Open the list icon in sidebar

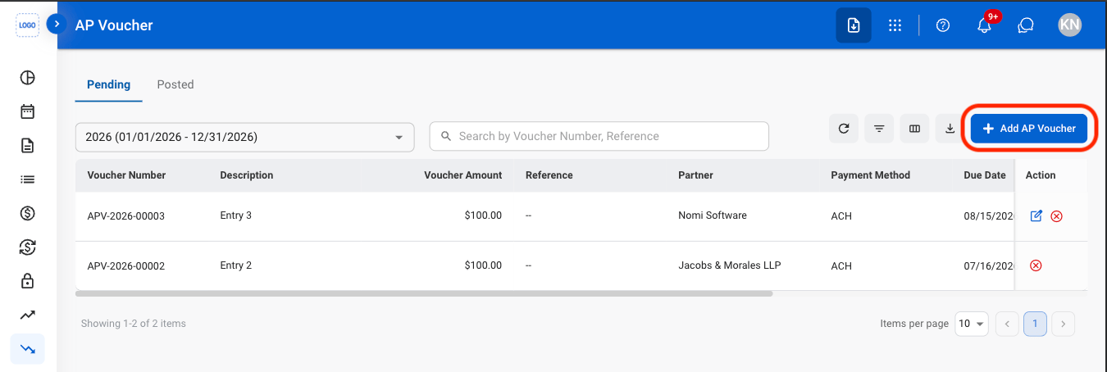tap(28, 179)
